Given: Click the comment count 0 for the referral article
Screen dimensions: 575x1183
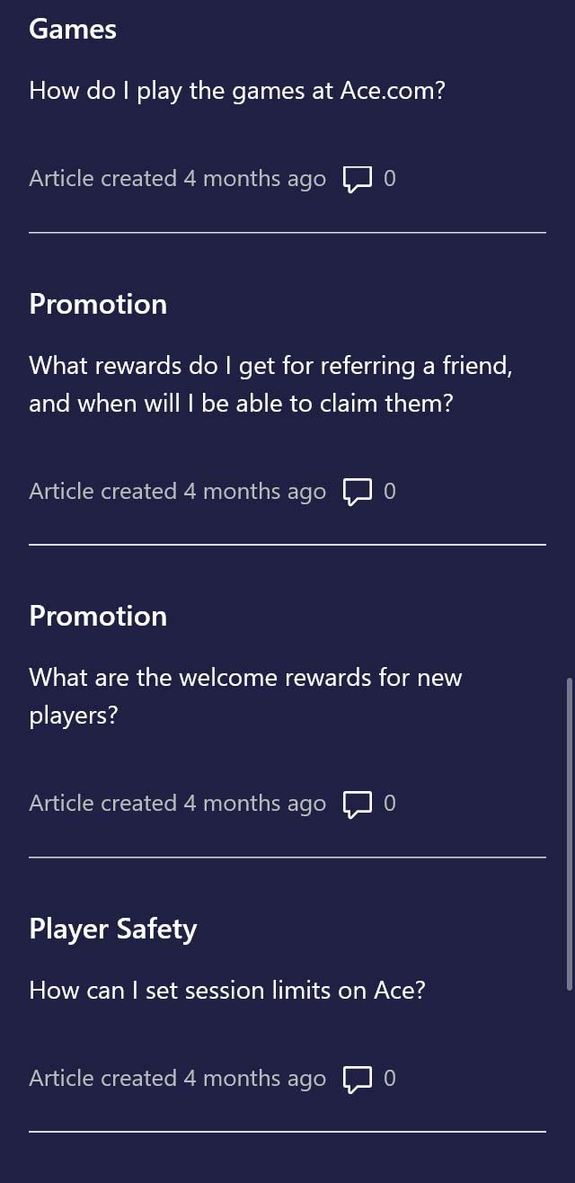Looking at the screenshot, I should [390, 492].
